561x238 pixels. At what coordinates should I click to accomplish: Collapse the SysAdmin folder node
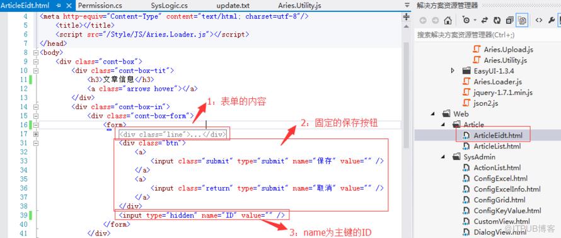(x=444, y=157)
